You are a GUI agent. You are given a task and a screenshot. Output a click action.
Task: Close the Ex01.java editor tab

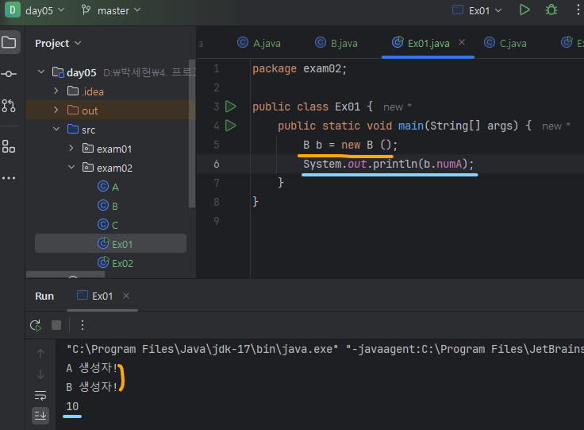(x=462, y=43)
